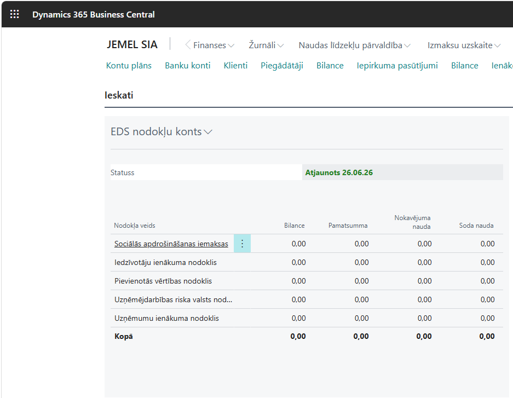Expand the EDS nodokļu konts dropdown
The height and width of the screenshot is (398, 513).
(162, 131)
